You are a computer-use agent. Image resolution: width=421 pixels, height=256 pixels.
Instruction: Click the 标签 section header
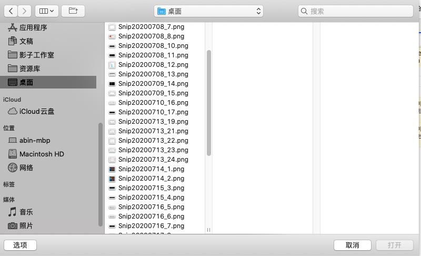(x=9, y=184)
